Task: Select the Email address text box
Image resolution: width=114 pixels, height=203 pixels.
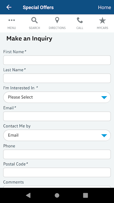Action: pyautogui.click(x=57, y=116)
